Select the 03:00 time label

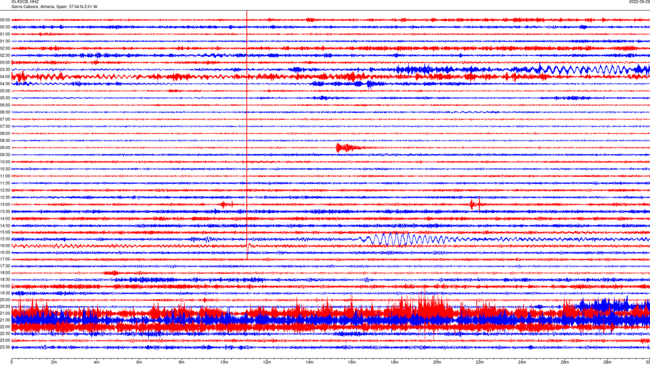[5, 62]
